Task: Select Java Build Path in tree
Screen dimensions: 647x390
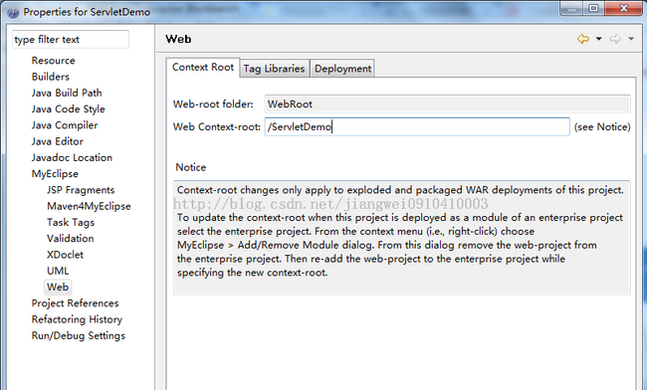Action: [x=67, y=93]
